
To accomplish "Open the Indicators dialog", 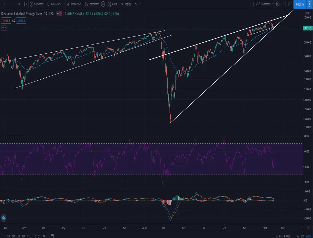I will (53, 4).
